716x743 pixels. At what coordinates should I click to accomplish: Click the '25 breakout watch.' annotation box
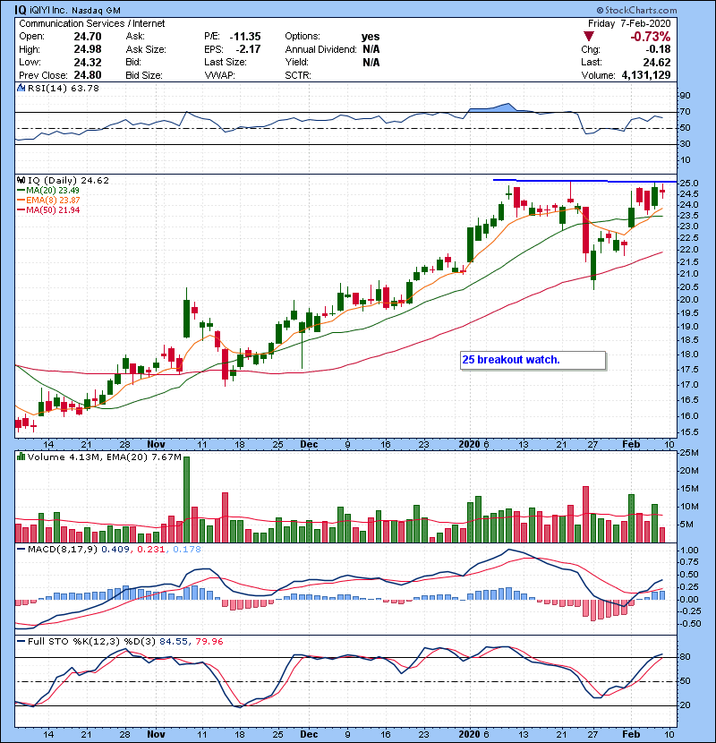pos(533,360)
